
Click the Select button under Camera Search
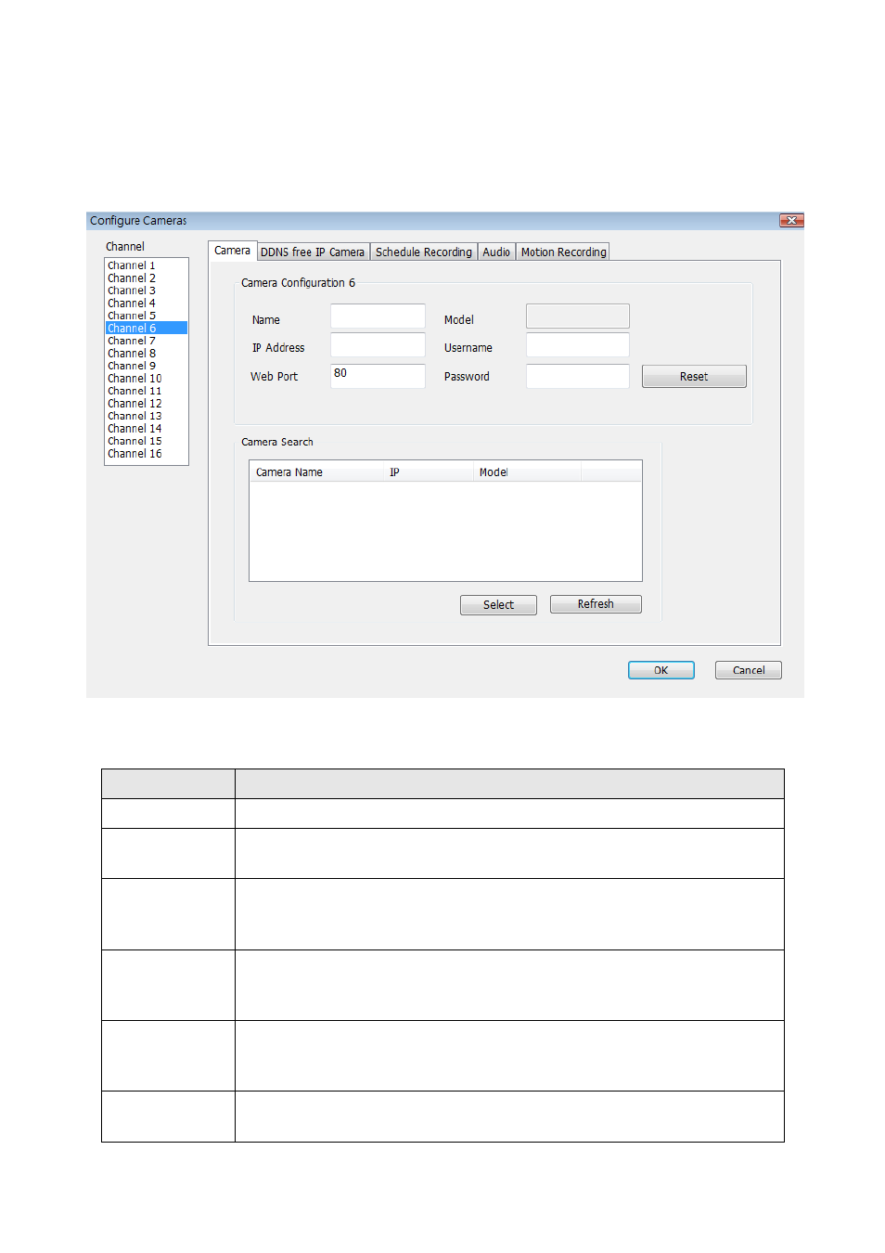(x=498, y=605)
